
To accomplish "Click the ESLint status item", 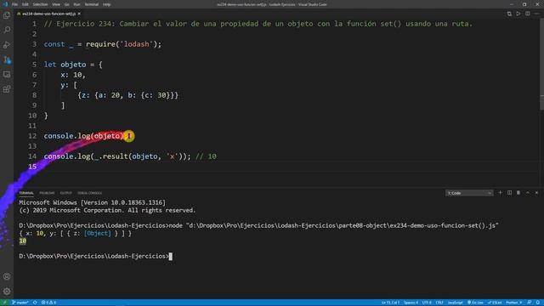I will [x=495, y=303].
